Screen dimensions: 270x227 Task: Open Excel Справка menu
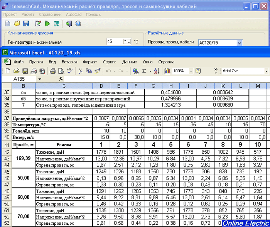[166, 62]
